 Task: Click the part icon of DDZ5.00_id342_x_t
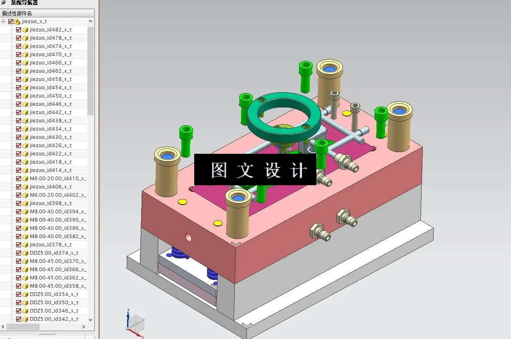point(26,319)
